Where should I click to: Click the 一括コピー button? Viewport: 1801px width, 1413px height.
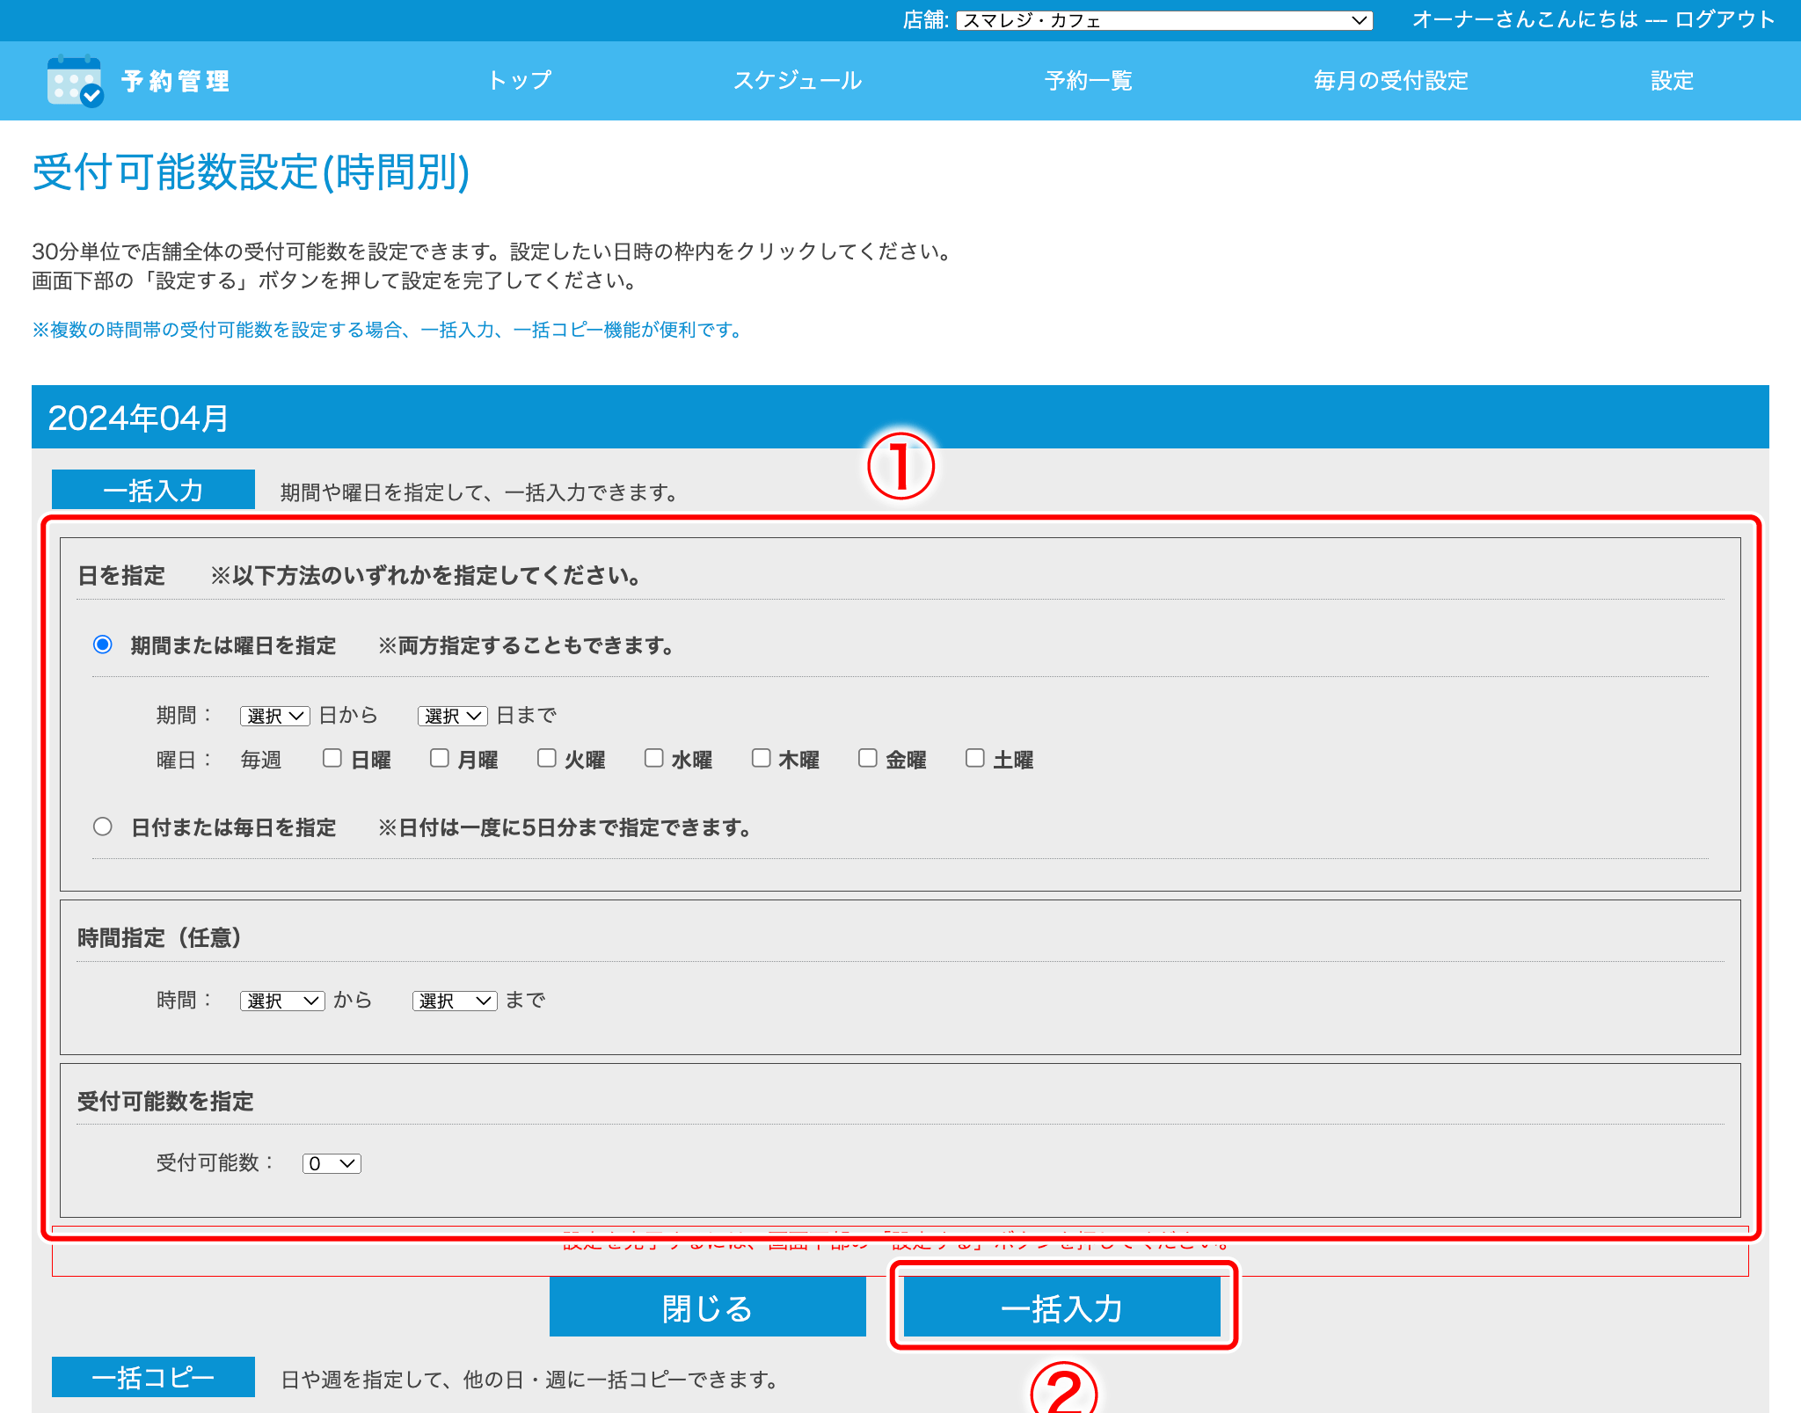[x=153, y=1377]
